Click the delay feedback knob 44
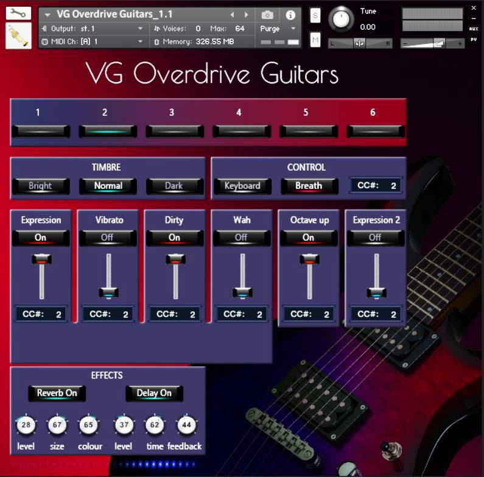The image size is (484, 477). pyautogui.click(x=186, y=425)
